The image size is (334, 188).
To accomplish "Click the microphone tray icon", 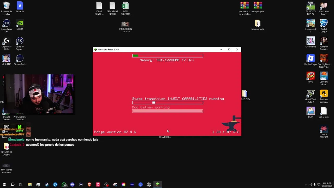I will tap(314, 185).
